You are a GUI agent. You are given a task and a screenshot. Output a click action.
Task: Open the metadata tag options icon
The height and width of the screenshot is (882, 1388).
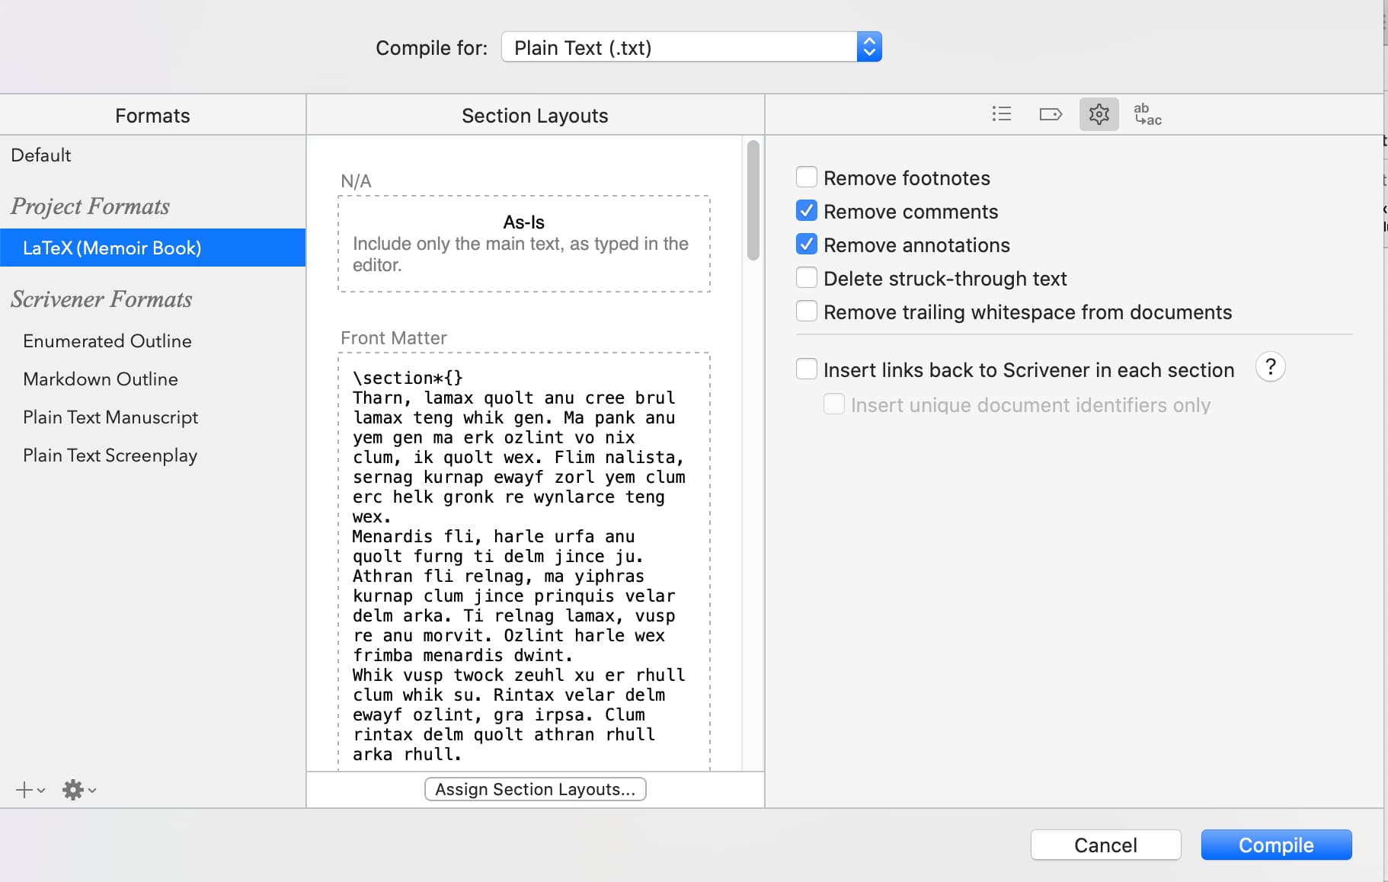1050,114
